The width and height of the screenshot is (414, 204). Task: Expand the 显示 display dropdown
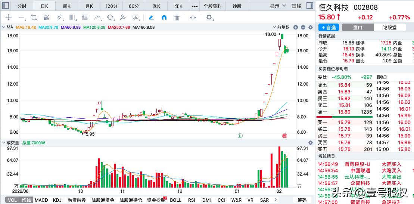click(x=278, y=6)
